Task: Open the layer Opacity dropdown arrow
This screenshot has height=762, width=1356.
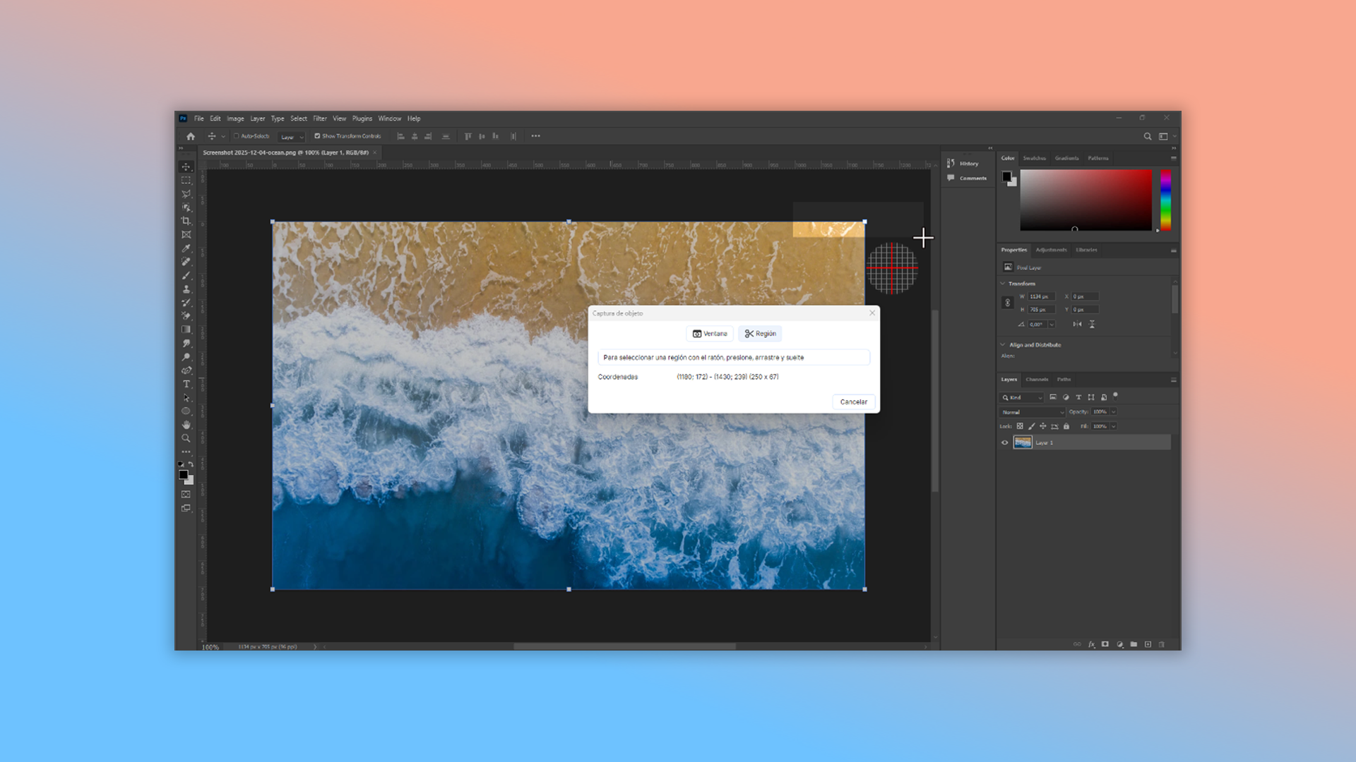Action: click(1114, 412)
